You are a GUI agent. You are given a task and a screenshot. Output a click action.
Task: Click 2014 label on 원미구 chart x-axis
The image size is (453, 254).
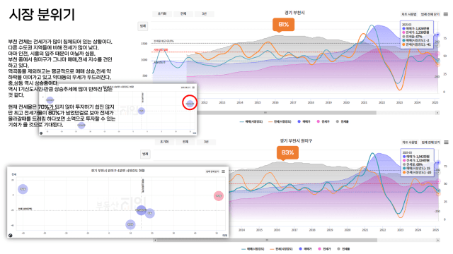[x=241, y=230]
